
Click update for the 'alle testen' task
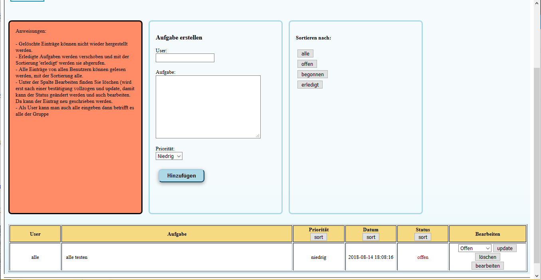tap(505, 248)
